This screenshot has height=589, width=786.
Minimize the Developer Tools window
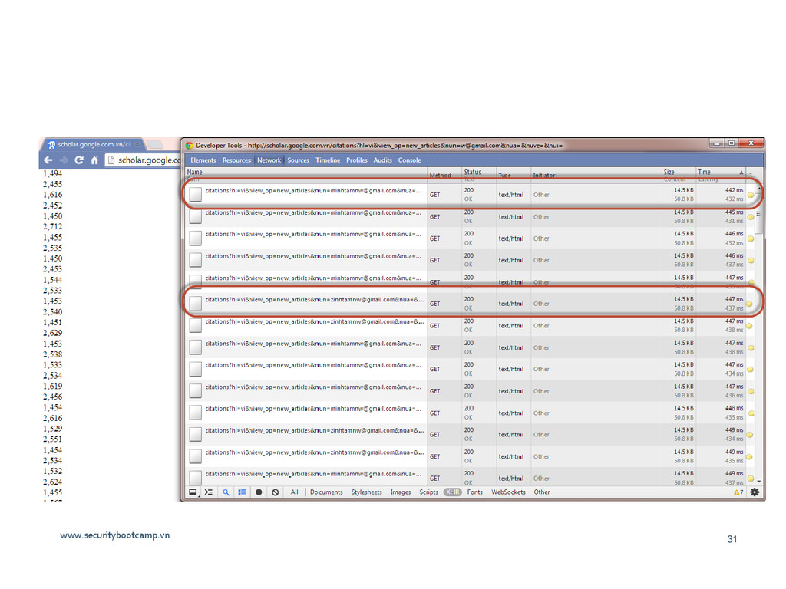717,143
